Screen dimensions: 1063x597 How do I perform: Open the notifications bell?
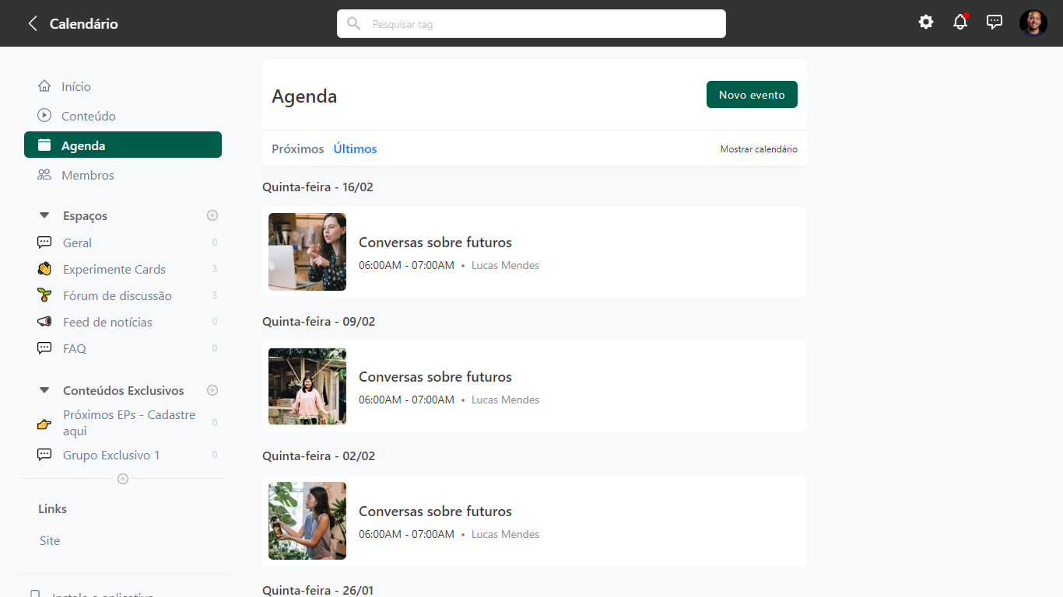coord(960,22)
